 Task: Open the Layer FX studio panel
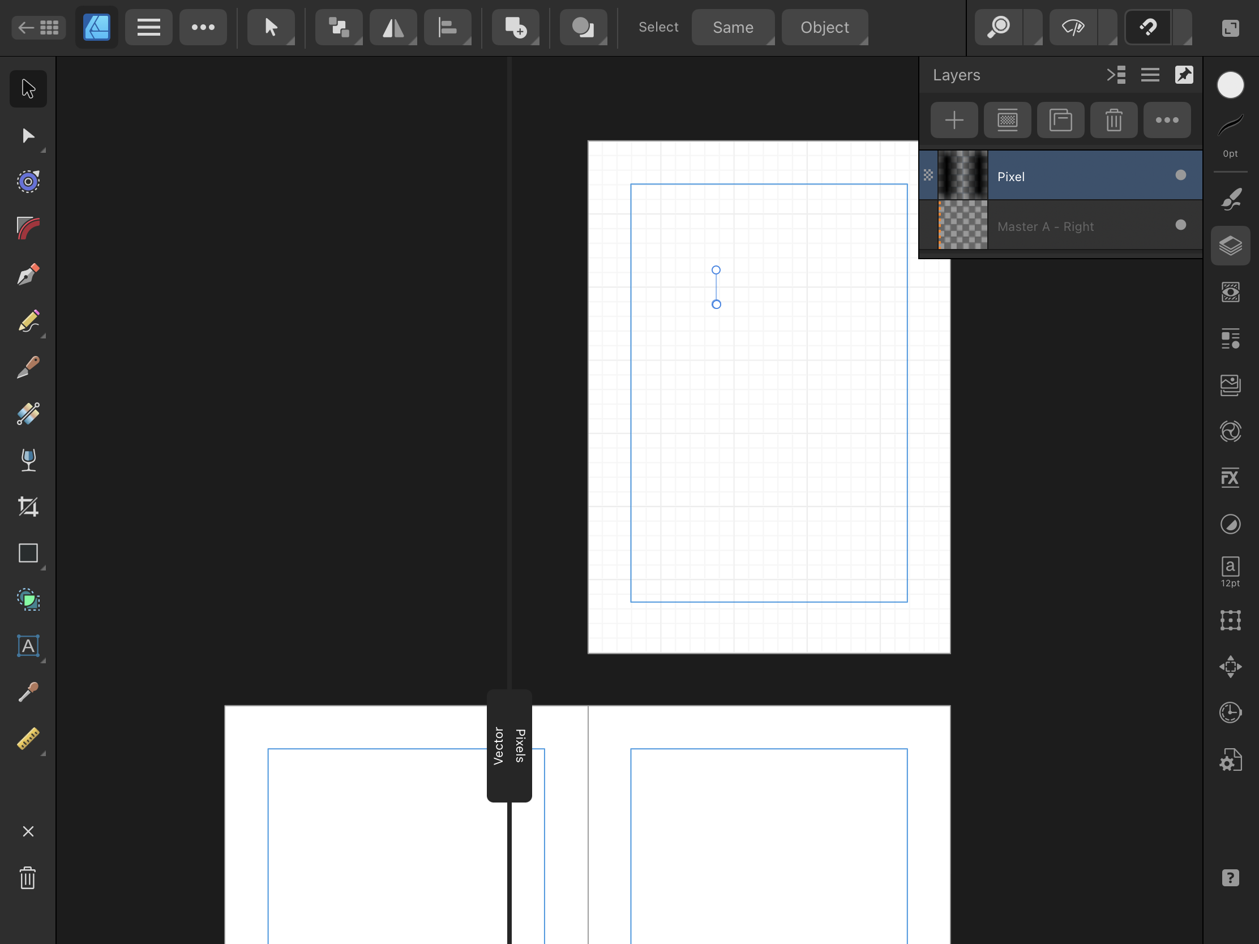pos(1231,478)
